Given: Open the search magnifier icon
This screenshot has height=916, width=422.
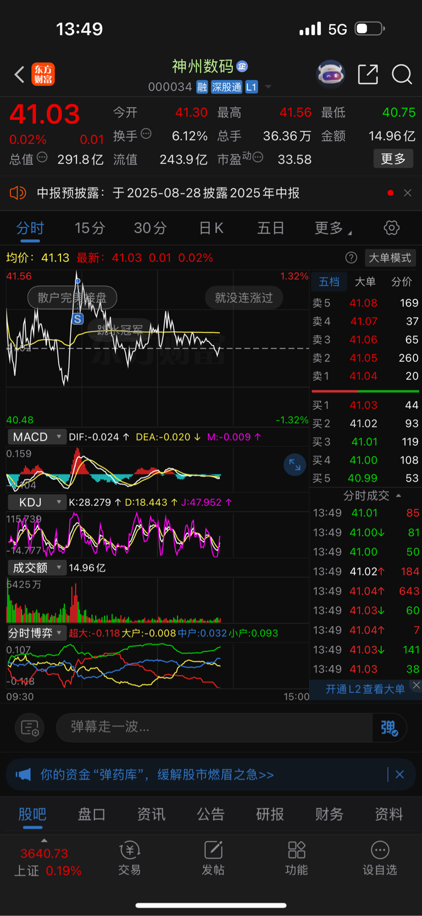Looking at the screenshot, I should click(x=402, y=74).
